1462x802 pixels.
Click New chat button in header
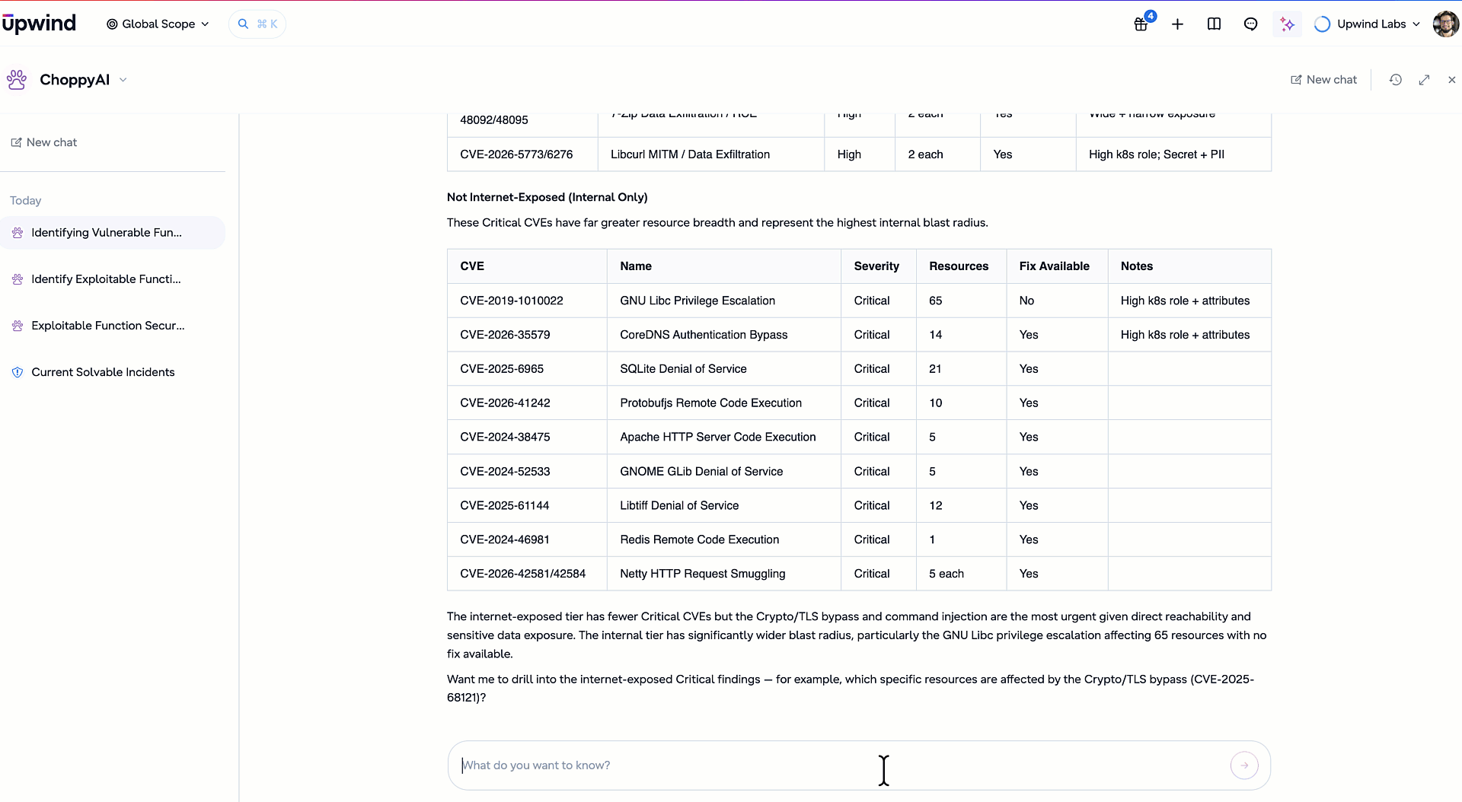pos(1323,80)
